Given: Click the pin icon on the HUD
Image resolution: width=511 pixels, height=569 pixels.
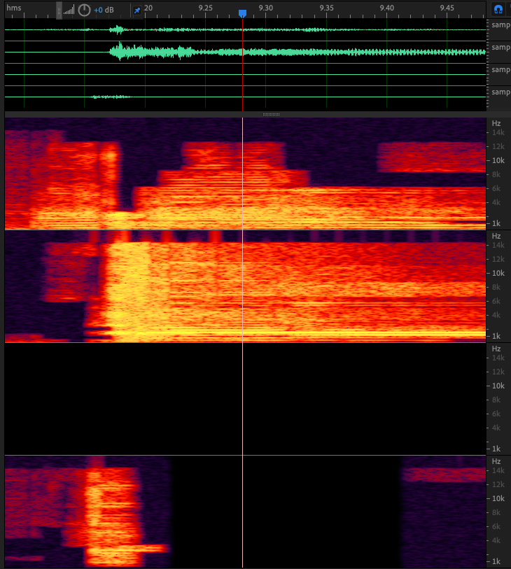Looking at the screenshot, I should tap(137, 10).
